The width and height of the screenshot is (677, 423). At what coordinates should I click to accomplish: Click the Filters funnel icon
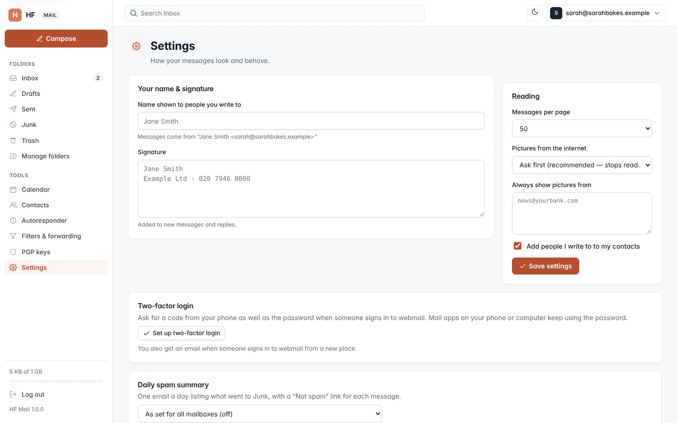click(x=13, y=236)
